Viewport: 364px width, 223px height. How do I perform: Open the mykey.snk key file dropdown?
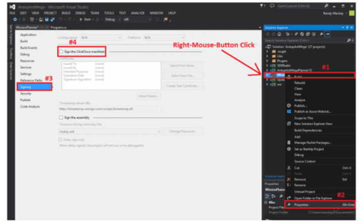point(110,131)
